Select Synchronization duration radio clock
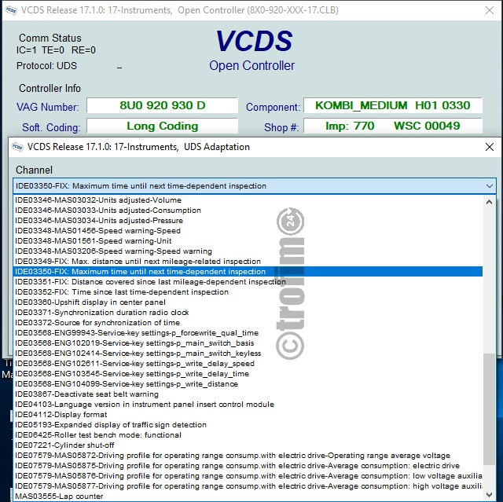Image resolution: width=503 pixels, height=502 pixels. [x=248, y=313]
